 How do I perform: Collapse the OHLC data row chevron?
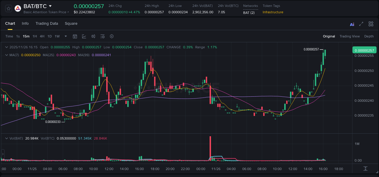(7, 47)
